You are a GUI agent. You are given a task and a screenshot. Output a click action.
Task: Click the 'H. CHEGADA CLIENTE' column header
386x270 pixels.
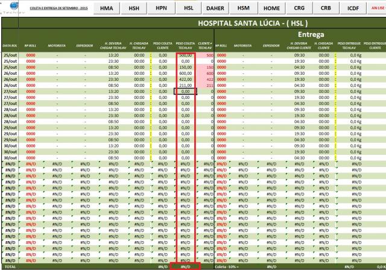coord(324,45)
